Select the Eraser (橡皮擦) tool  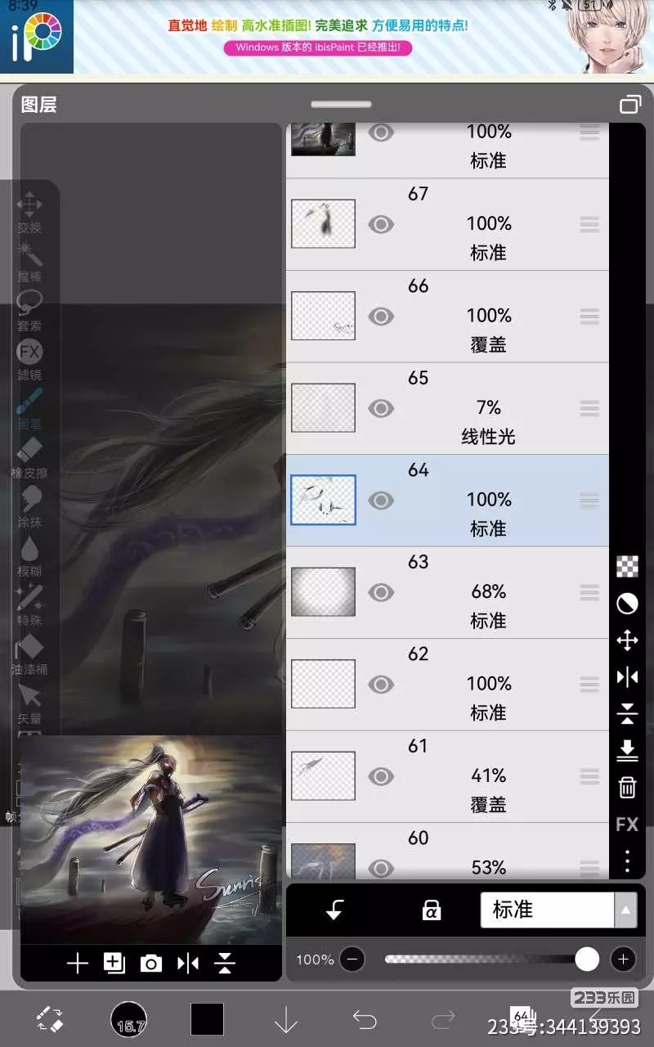point(29,456)
